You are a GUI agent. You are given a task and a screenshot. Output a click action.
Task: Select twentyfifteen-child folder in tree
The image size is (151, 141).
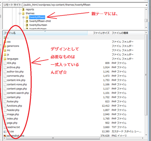(40, 21)
